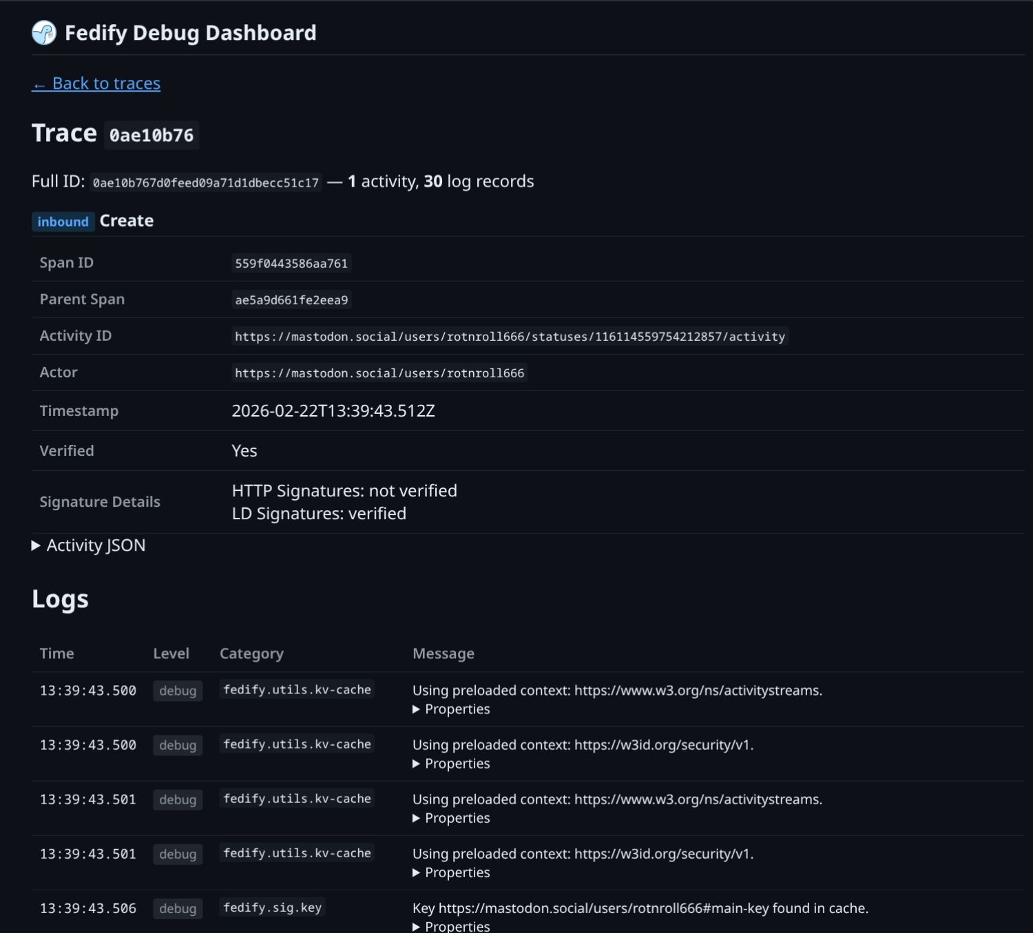The width and height of the screenshot is (1033, 933).
Task: Click the Span ID value 559f0443586aa761
Action: [x=291, y=264]
